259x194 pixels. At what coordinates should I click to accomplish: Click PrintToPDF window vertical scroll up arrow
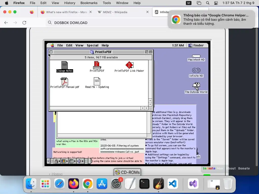(x=150, y=101)
